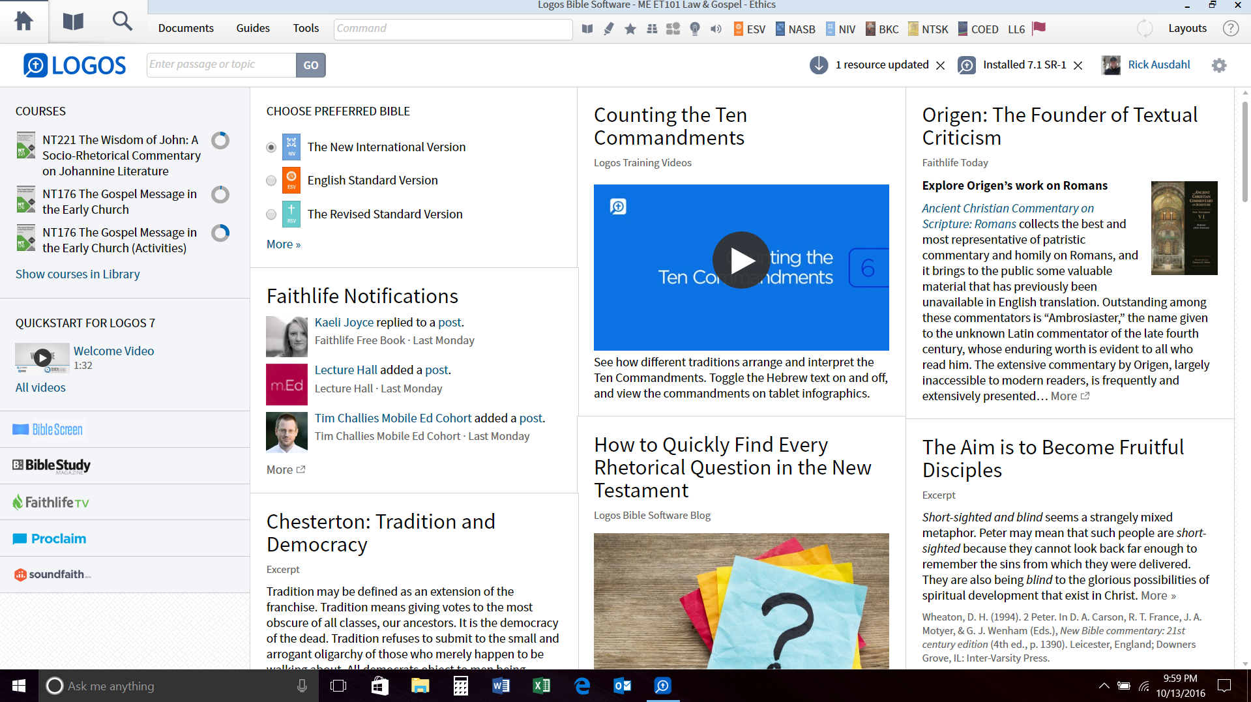The width and height of the screenshot is (1251, 702).
Task: Dismiss the 1 resource updated notice
Action: pyautogui.click(x=940, y=65)
